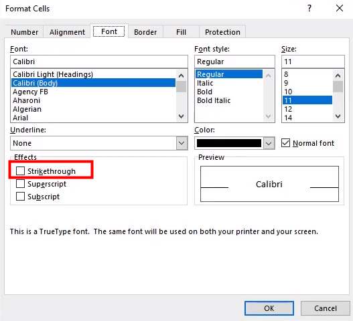Expand the Color dropdown arrow

(269, 143)
